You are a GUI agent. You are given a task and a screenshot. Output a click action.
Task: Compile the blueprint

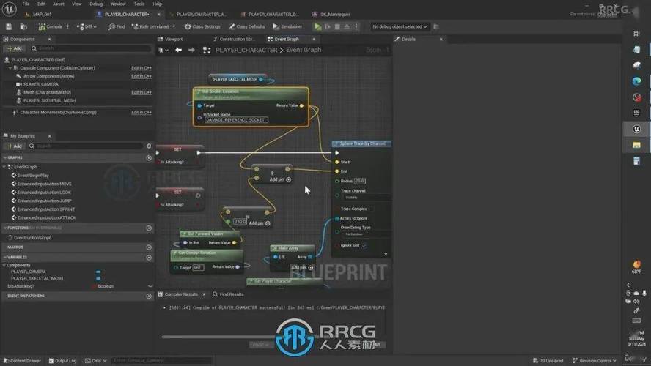[x=51, y=26]
